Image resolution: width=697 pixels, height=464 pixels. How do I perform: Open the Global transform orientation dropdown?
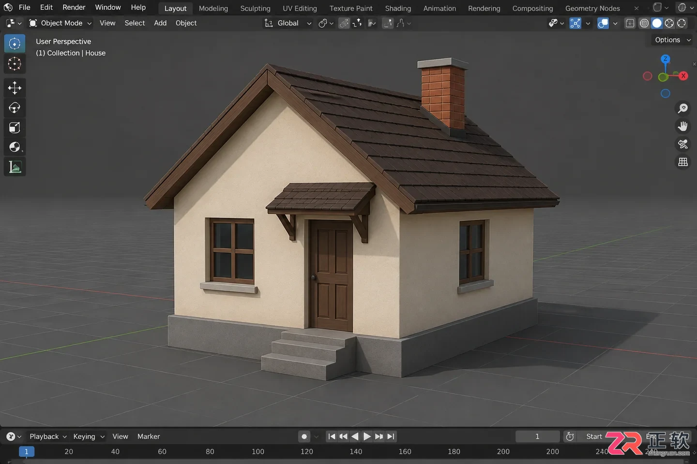(x=288, y=23)
